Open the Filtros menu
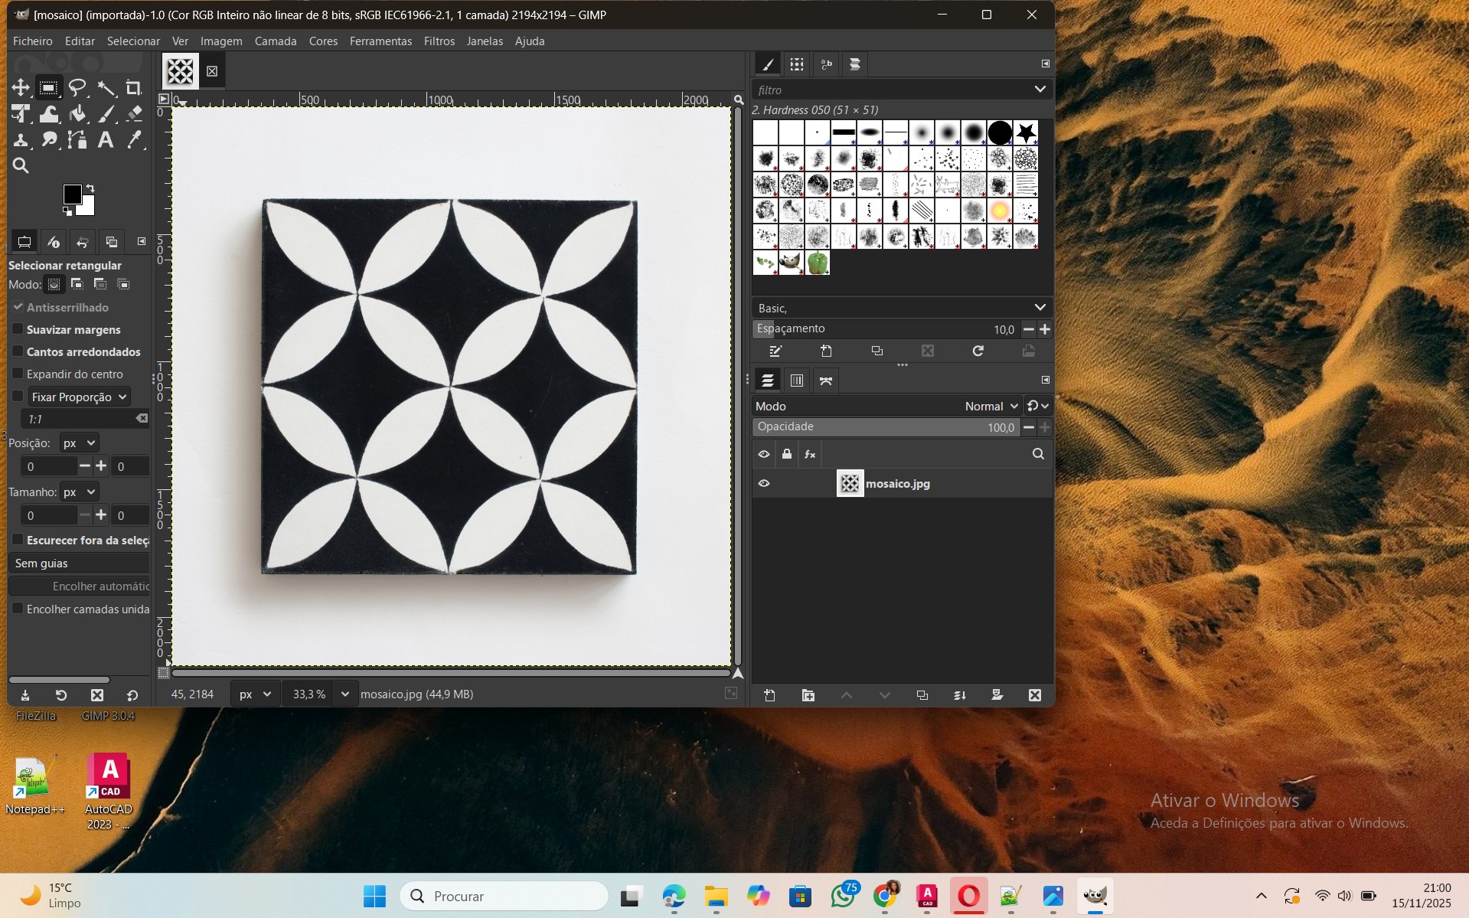This screenshot has height=918, width=1469. 439,41
